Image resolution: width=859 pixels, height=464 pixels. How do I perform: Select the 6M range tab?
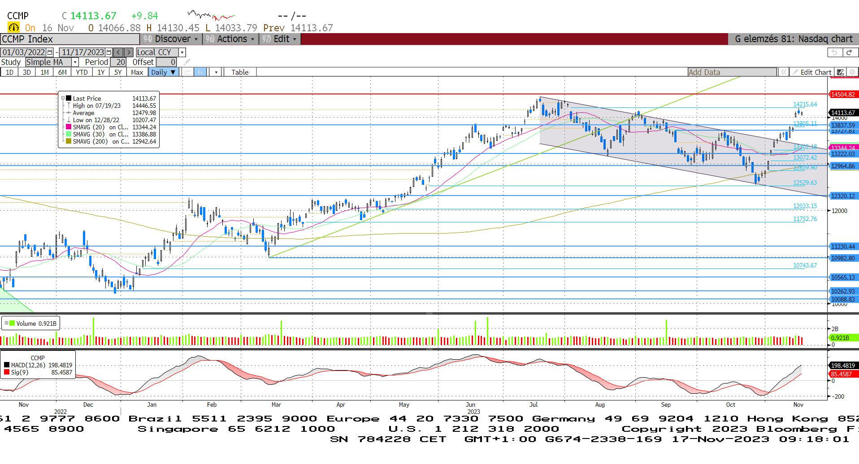(62, 72)
